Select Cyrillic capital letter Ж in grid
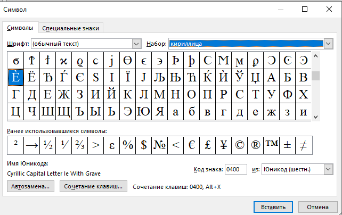This screenshot has height=215, width=342. coord(63,95)
